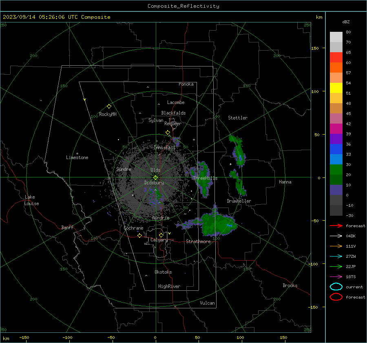Viewport: 367px width, 343px height.
Task: Click the ThreeHills city label
Action: click(x=205, y=178)
